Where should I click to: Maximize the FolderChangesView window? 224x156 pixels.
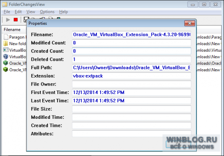[x=204, y=4]
